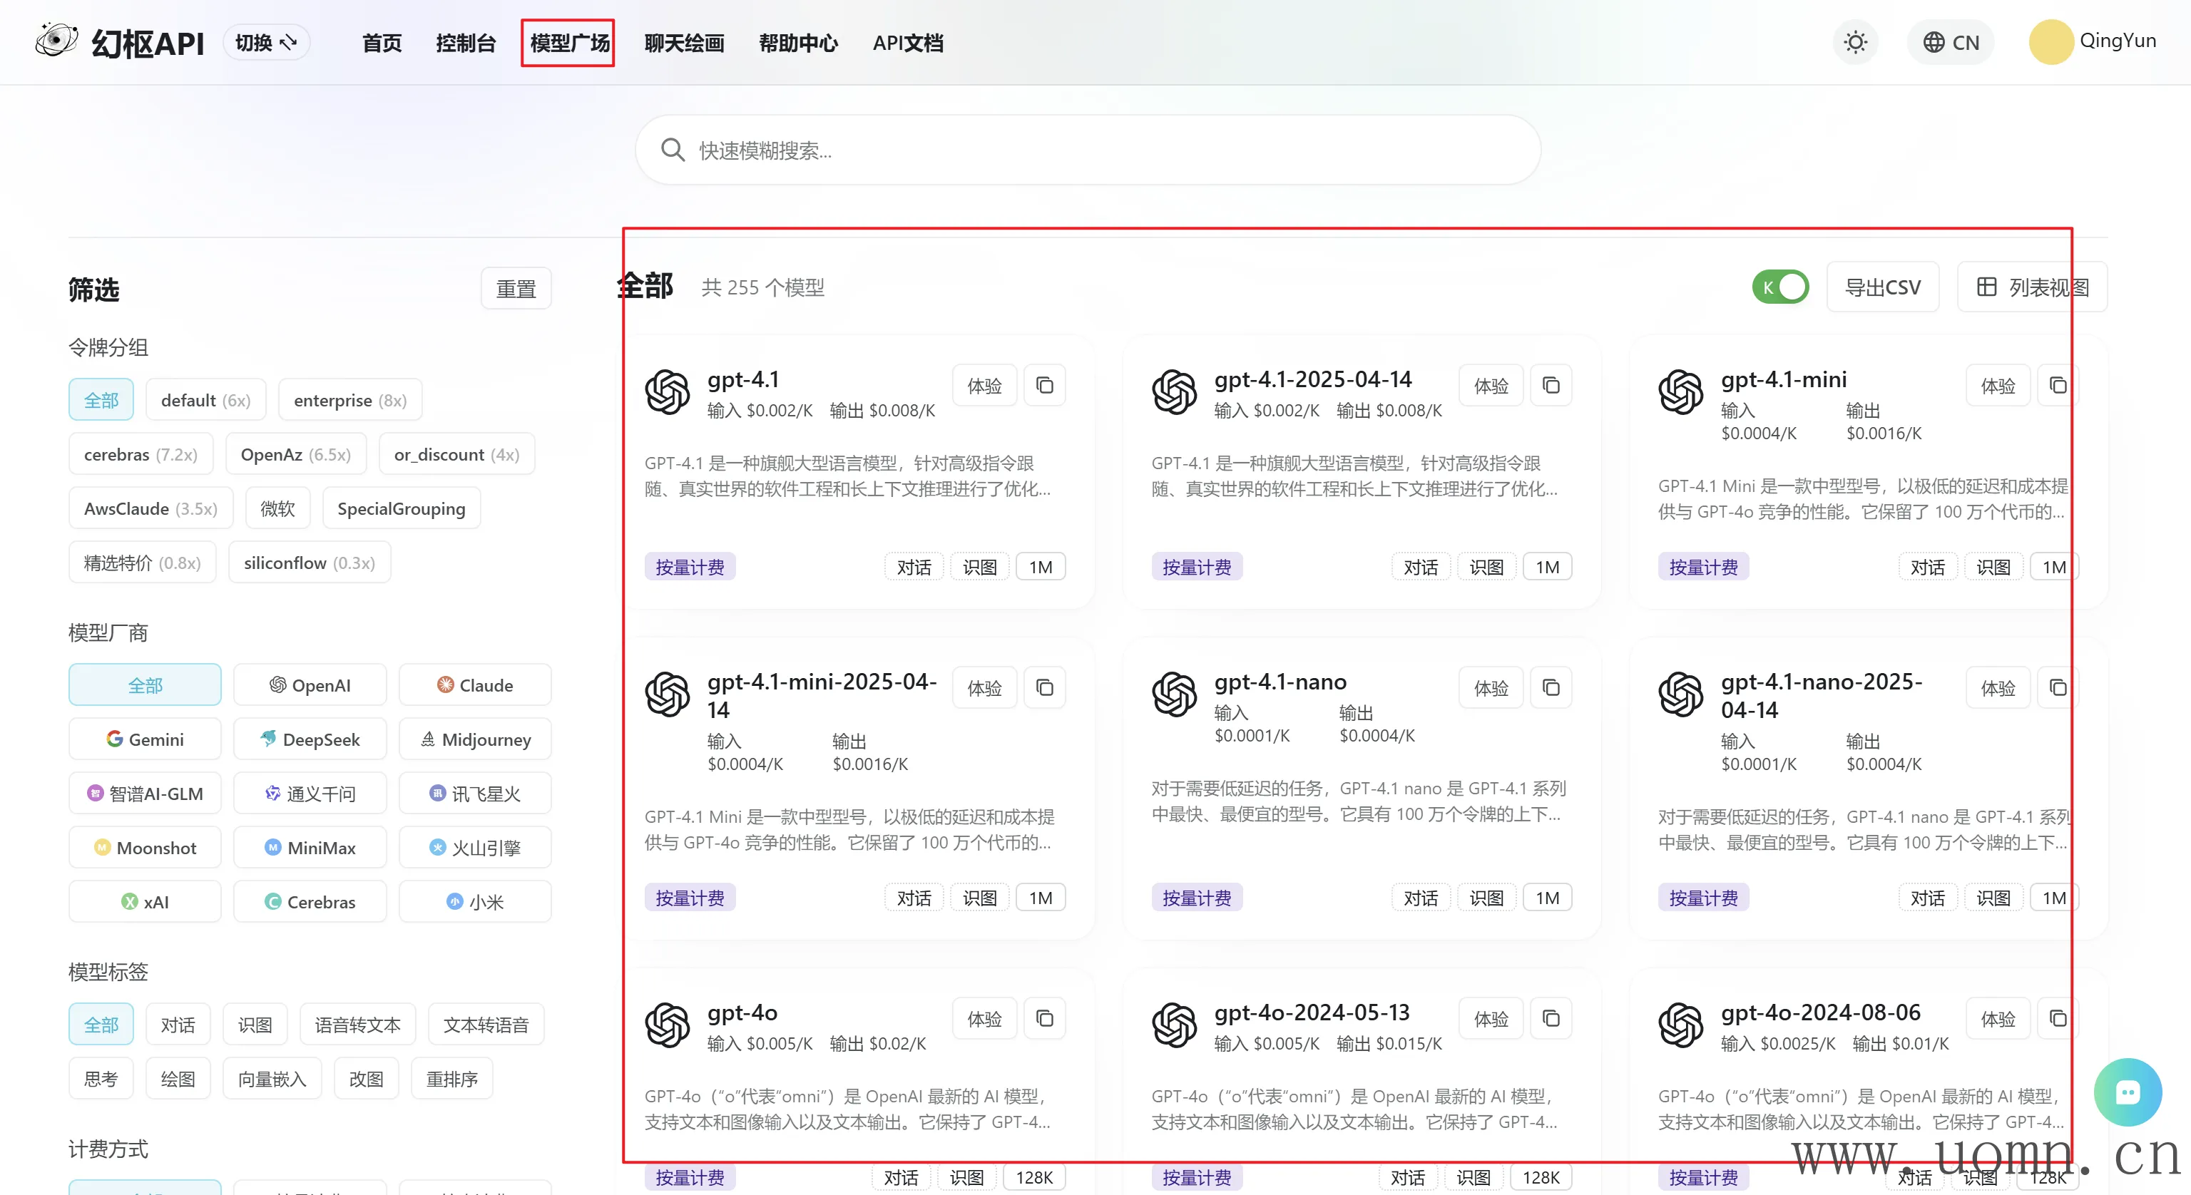Go to the API文档 menu item
Screen dimensions: 2191x1195
[907, 43]
